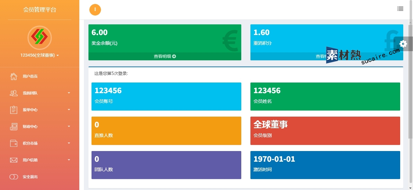
Task: Expand the 财政中心 submenu arrow
Action: (69, 126)
